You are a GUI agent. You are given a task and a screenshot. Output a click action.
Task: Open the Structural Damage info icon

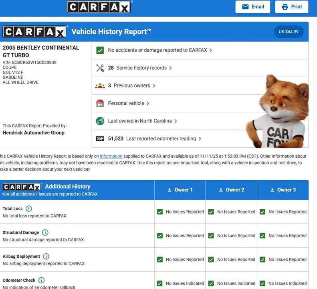(45, 232)
